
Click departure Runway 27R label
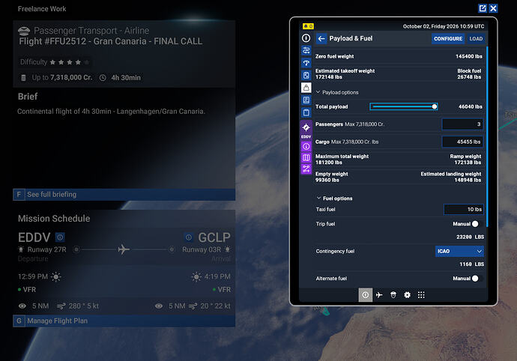click(x=46, y=249)
